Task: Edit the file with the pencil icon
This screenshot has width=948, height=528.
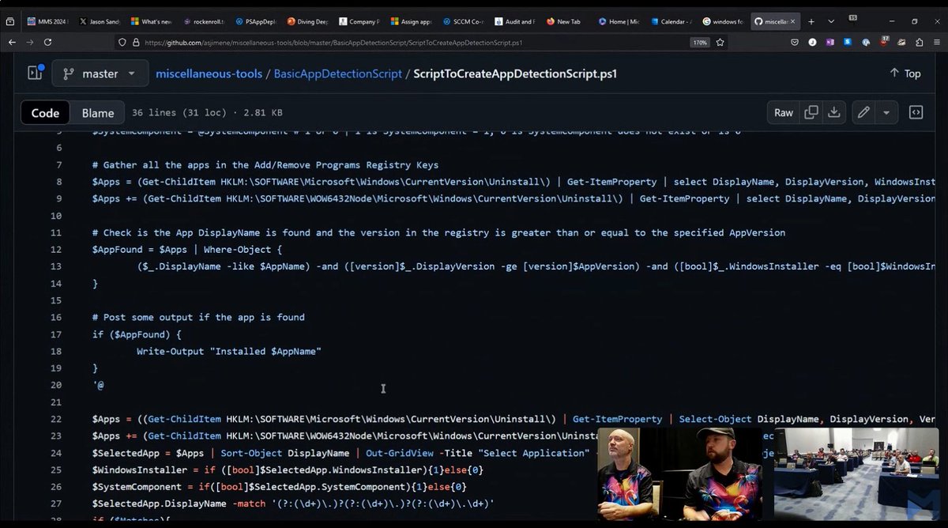Action: point(863,112)
